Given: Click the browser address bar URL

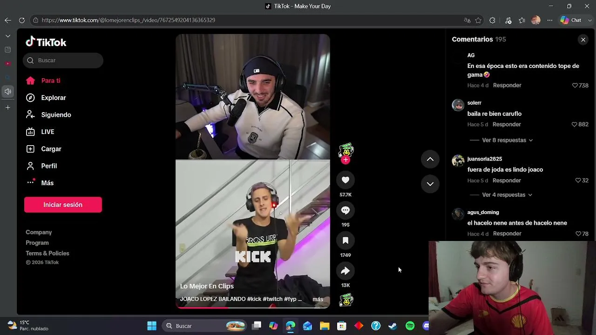Looking at the screenshot, I should click(128, 20).
